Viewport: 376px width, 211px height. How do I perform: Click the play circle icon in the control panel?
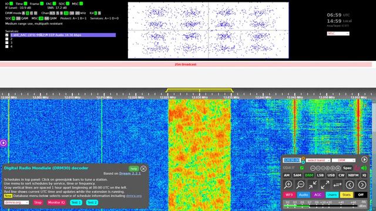[x=364, y=159]
